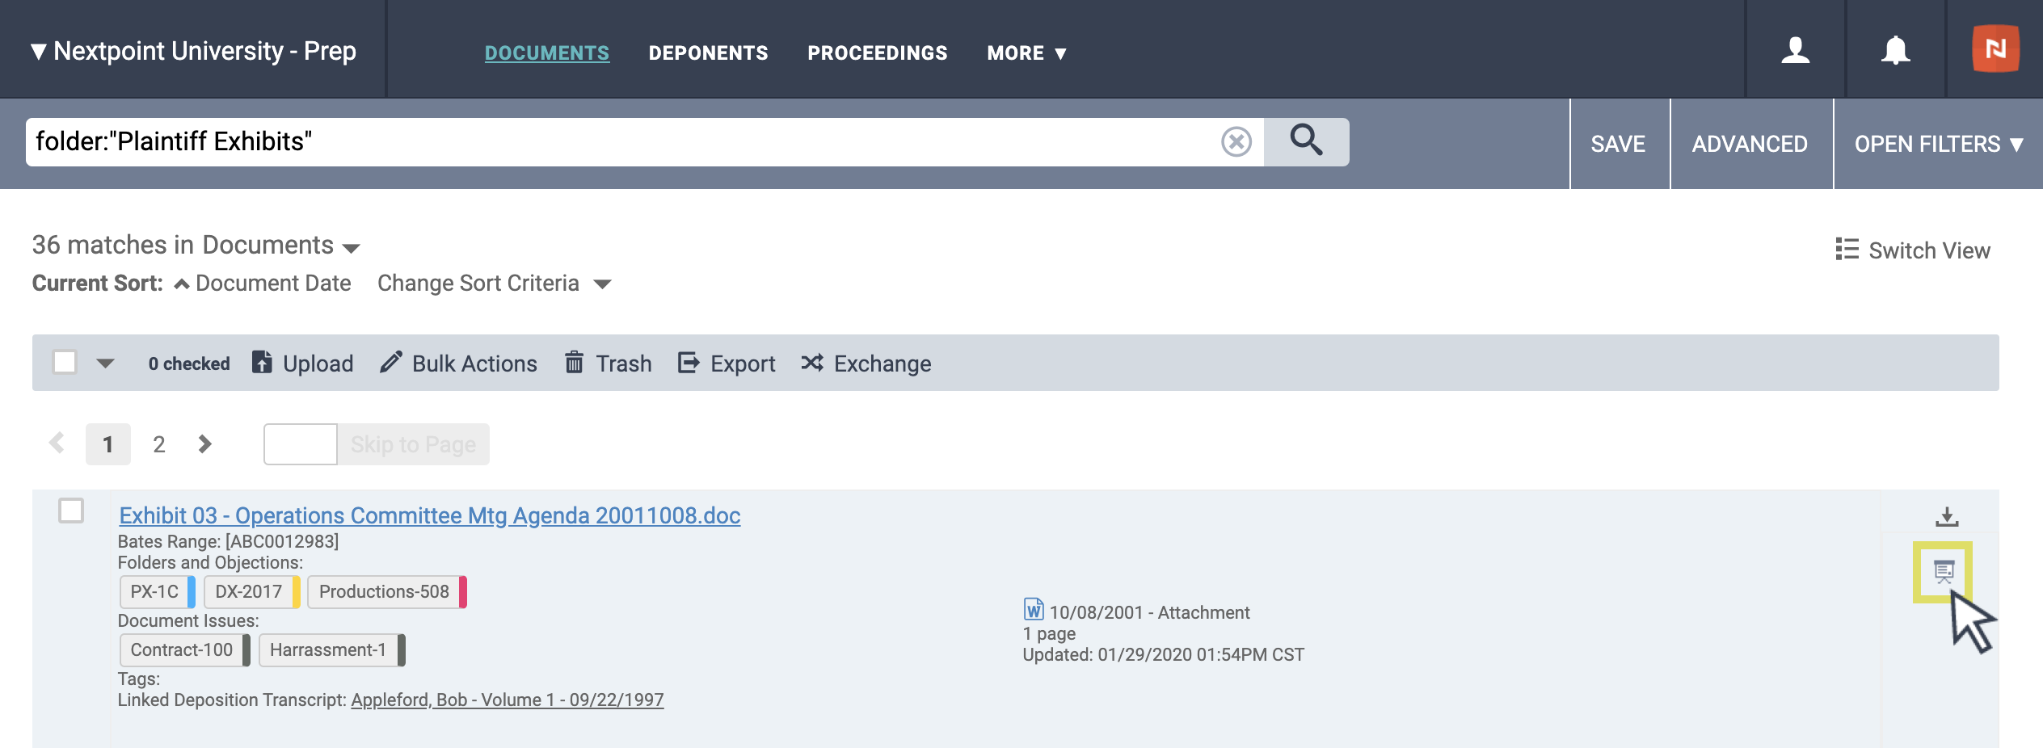Expand the select-all checkbox dropdown arrow

click(105, 363)
